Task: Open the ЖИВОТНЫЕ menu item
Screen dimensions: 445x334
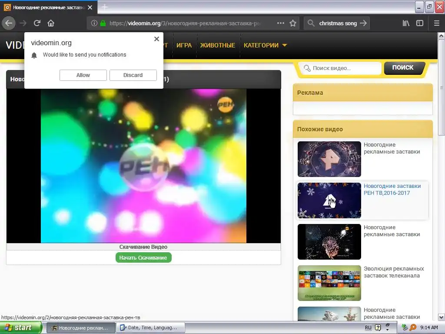Action: [x=218, y=45]
